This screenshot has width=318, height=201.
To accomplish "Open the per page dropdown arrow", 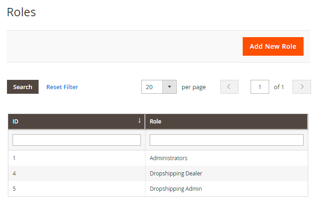I will (169, 87).
